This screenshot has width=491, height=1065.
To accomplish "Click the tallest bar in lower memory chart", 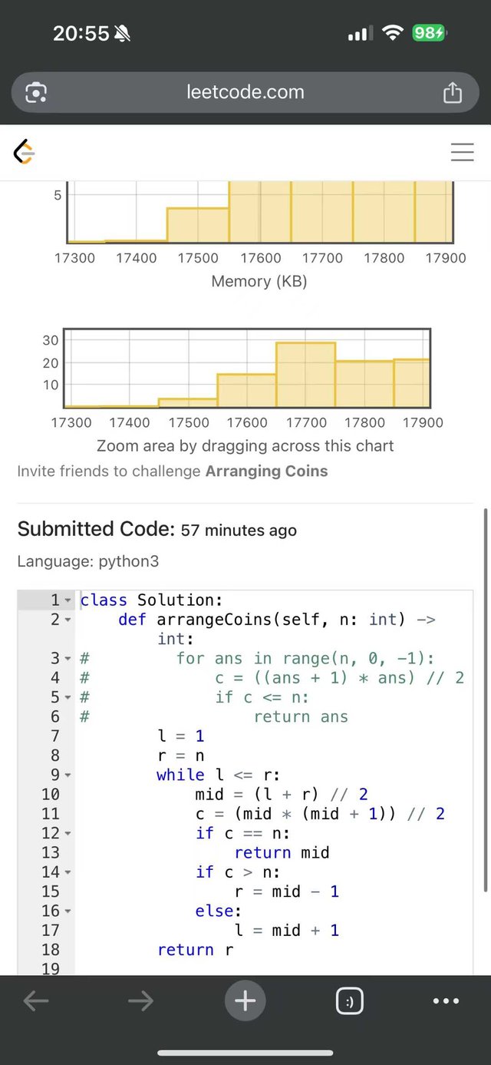I will [x=305, y=375].
